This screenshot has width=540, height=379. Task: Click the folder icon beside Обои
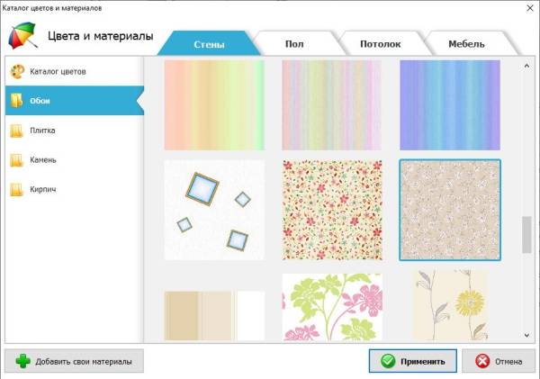coord(16,101)
